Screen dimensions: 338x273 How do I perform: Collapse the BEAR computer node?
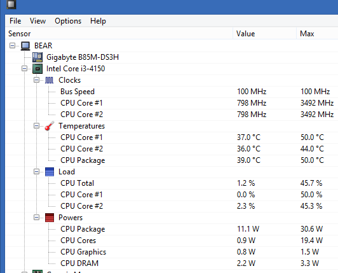click(x=13, y=46)
